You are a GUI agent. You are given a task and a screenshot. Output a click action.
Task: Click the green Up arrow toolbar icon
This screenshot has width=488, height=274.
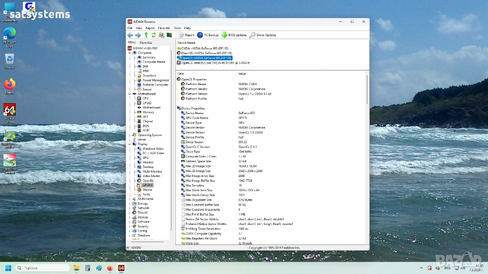pos(146,35)
